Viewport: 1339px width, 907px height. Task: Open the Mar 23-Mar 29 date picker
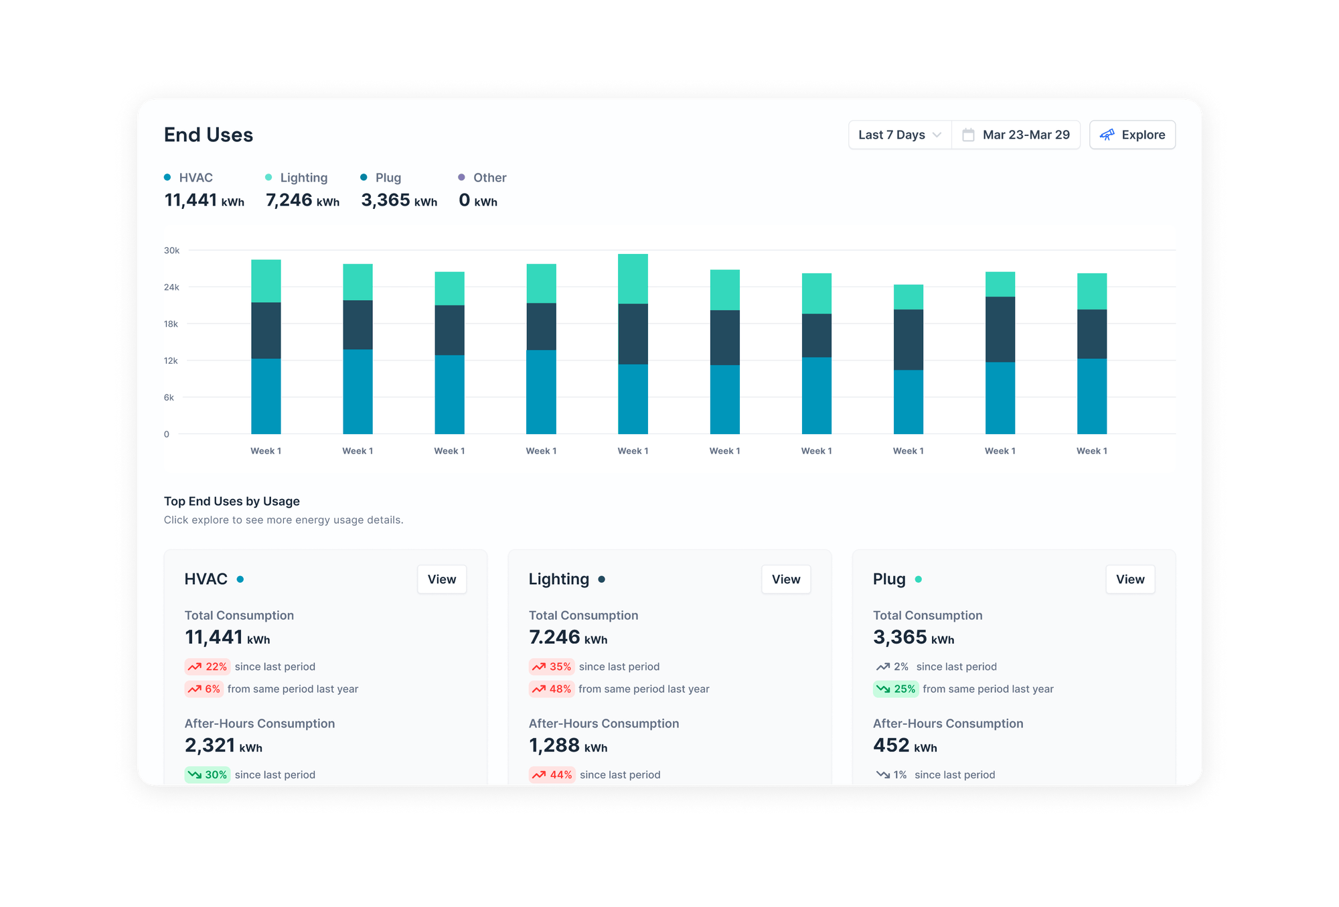(1025, 135)
